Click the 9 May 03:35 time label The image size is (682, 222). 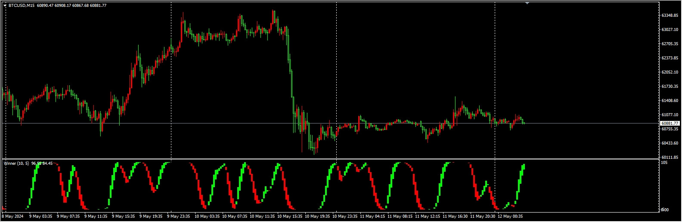click(x=40, y=216)
